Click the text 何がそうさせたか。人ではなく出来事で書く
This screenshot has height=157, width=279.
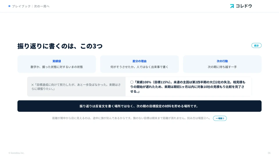(139, 67)
